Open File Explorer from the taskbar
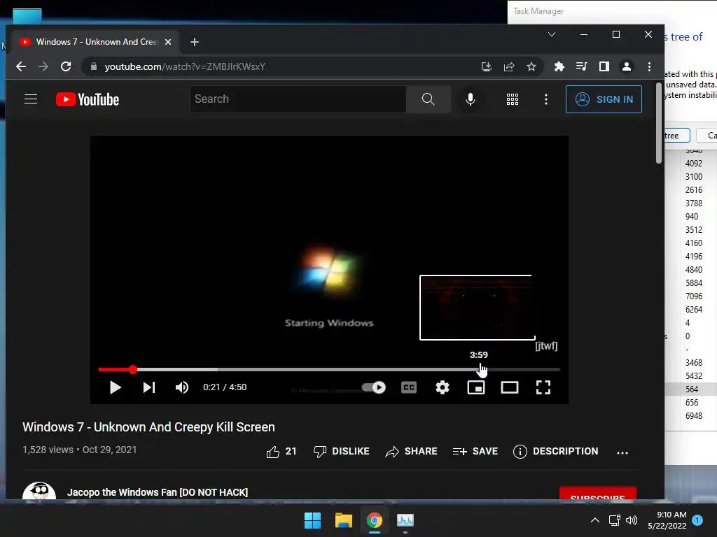Viewport: 717px width, 537px height. click(x=343, y=520)
